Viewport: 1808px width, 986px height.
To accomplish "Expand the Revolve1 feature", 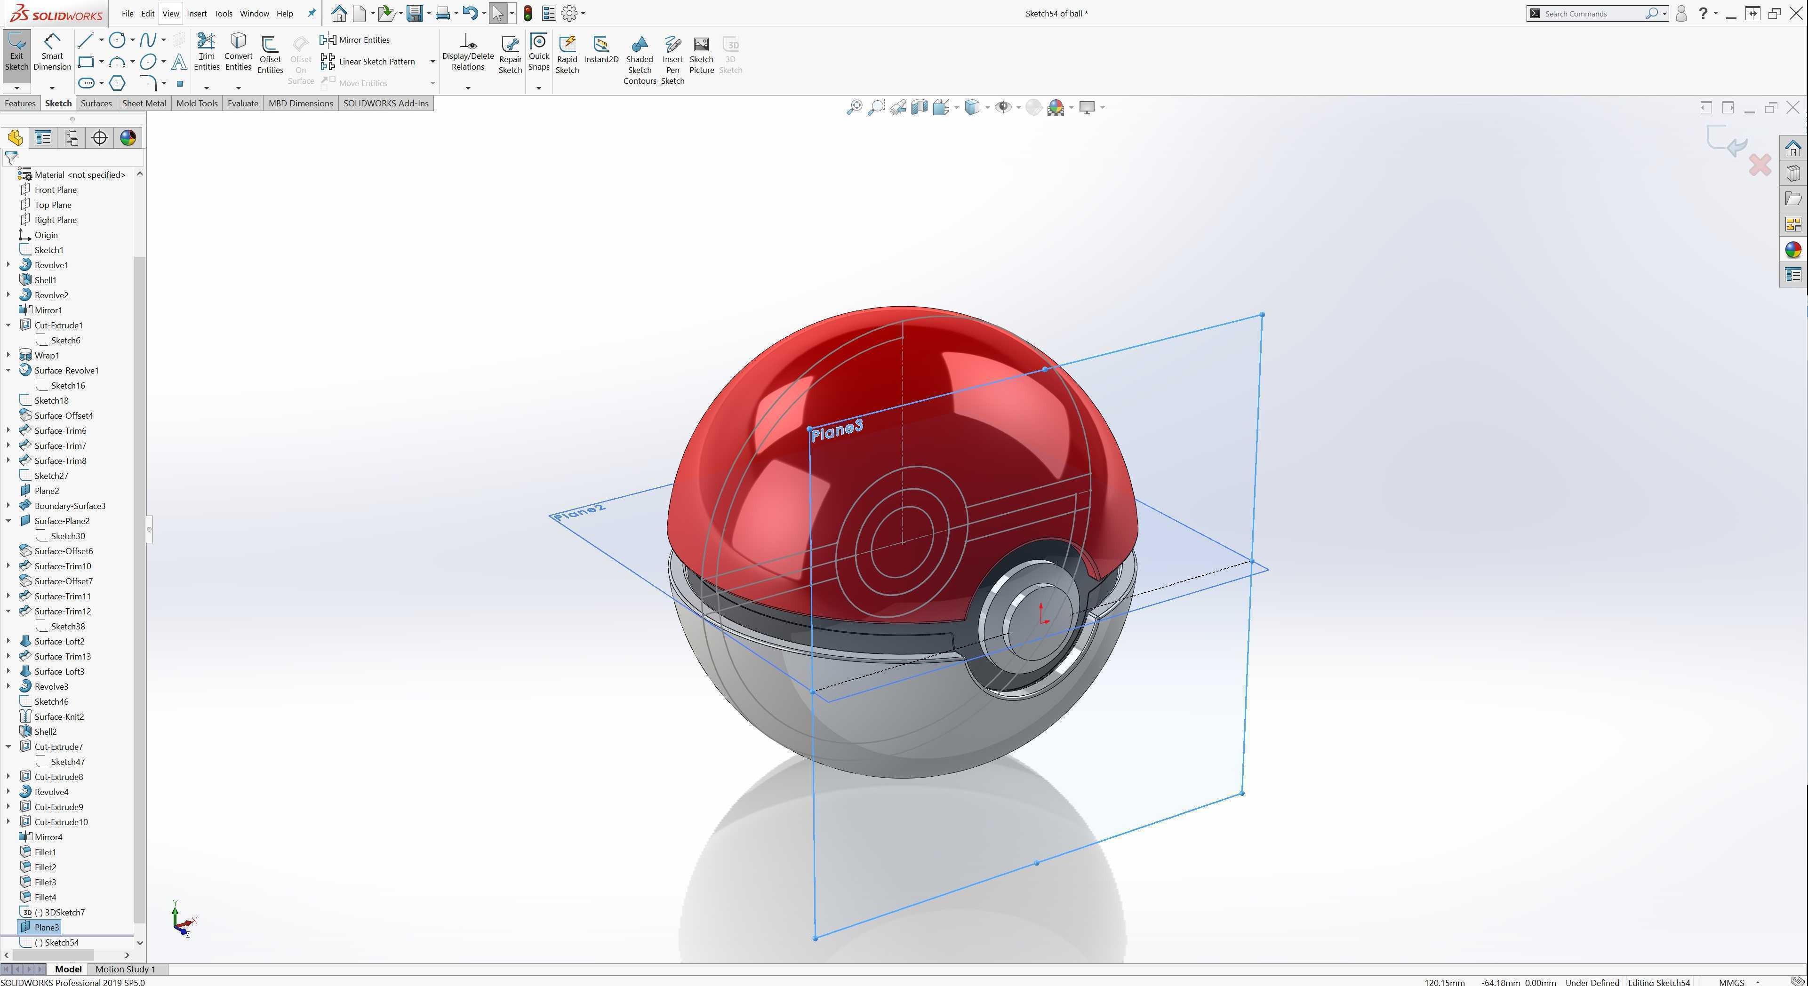I will 8,264.
